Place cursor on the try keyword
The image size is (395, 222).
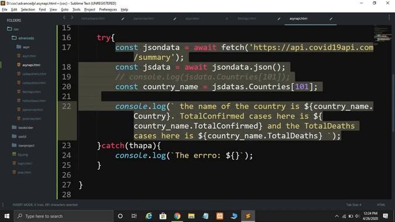pos(104,38)
